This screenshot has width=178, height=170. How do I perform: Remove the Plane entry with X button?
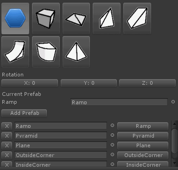pyautogui.click(x=7, y=145)
